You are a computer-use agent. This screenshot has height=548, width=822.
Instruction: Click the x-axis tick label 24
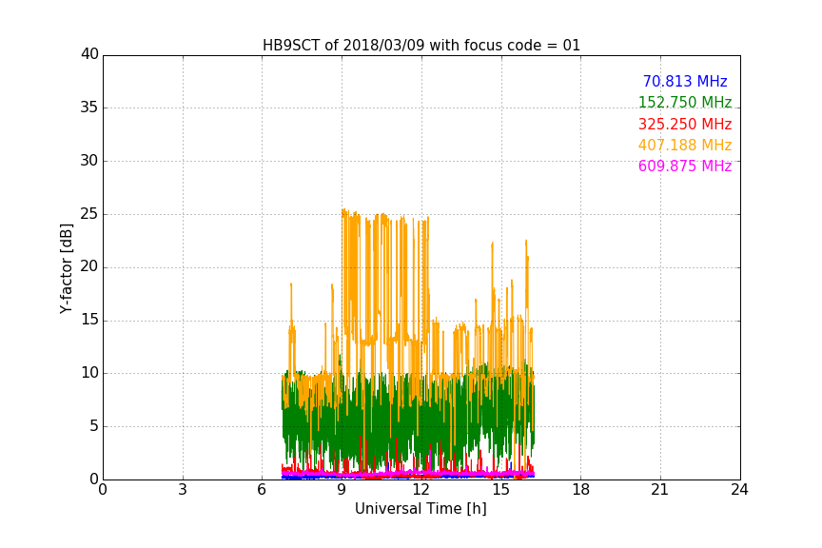pos(739,490)
